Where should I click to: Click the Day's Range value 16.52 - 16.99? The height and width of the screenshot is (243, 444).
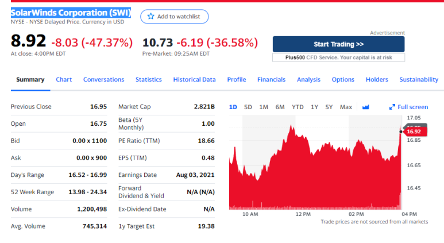(87, 175)
